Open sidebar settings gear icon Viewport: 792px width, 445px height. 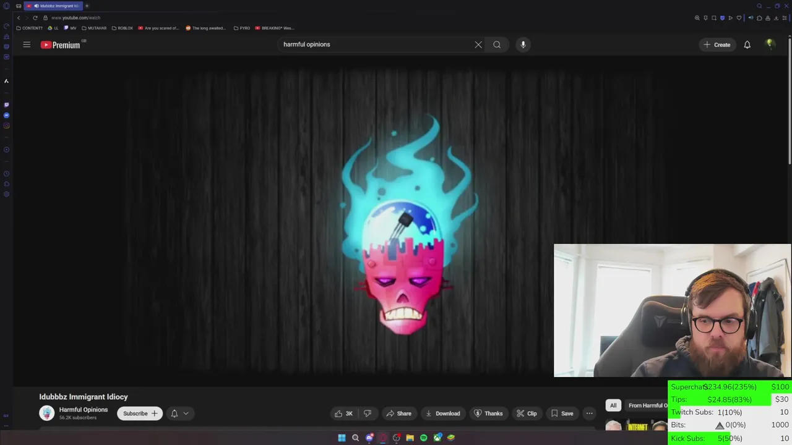point(6,194)
